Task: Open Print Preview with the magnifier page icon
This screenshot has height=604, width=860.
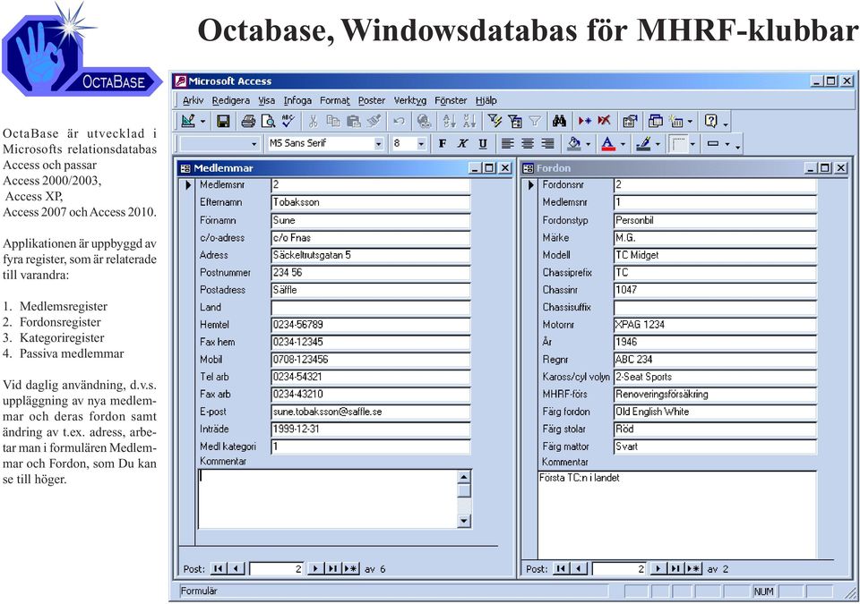Action: coord(268,121)
